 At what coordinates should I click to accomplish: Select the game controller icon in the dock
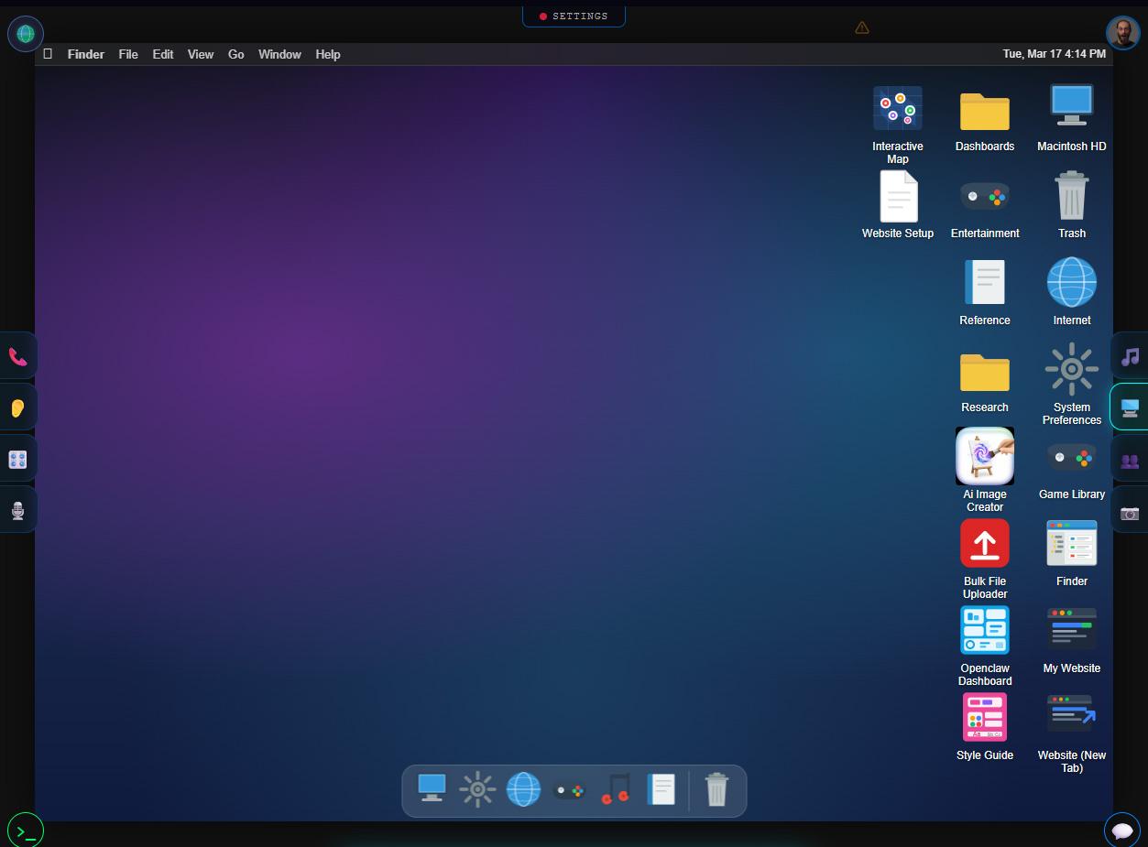[x=569, y=789]
